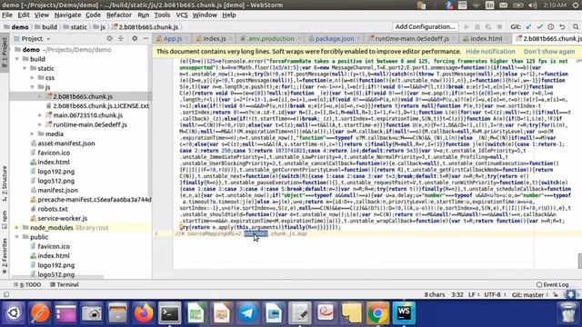Select robots.txt in build folder
The image size is (582, 327).
pyautogui.click(x=53, y=209)
